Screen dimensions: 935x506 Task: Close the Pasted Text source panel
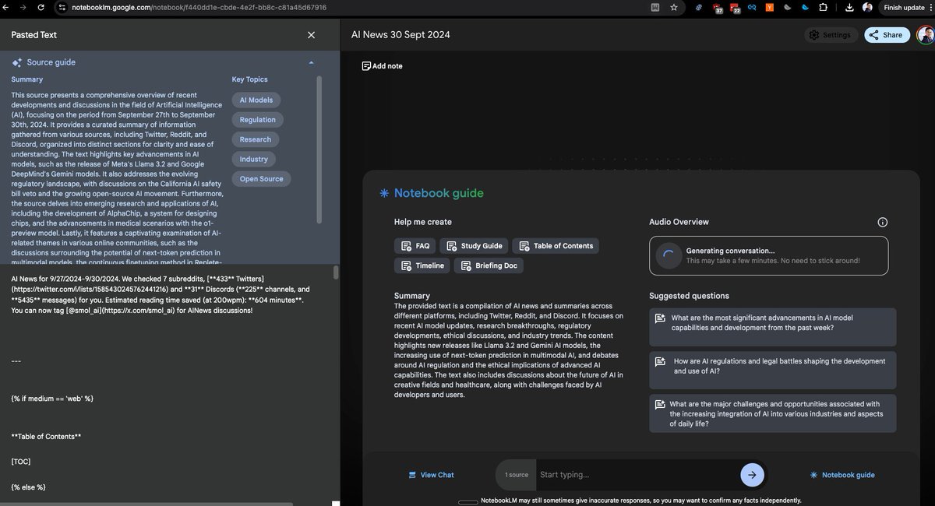click(x=312, y=35)
